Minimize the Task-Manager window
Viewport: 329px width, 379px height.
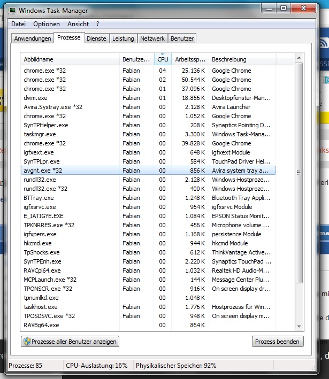(x=269, y=9)
